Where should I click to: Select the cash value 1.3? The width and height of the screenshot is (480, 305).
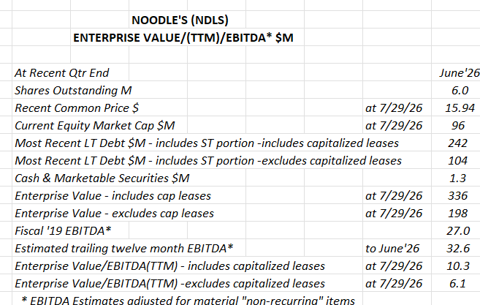pos(457,178)
